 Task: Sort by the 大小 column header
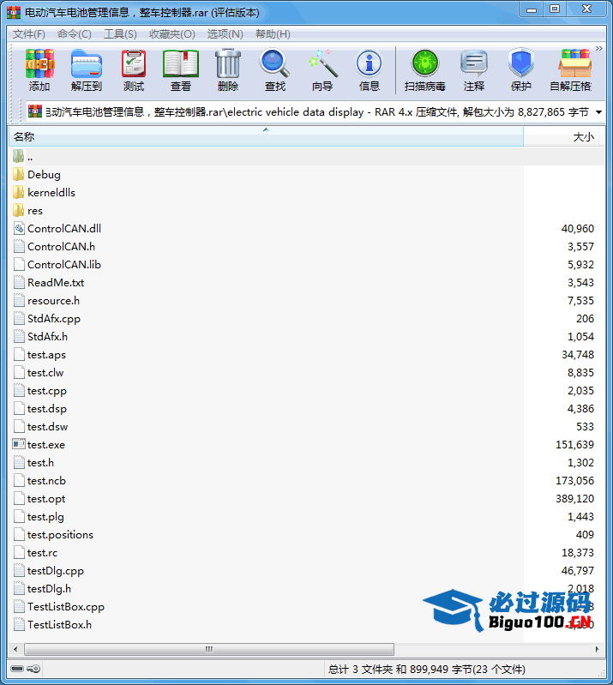tap(563, 136)
